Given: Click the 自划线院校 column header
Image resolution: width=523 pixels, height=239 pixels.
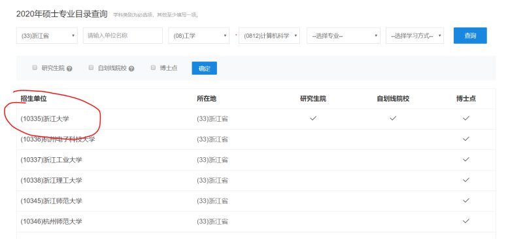Looking at the screenshot, I should 393,99.
